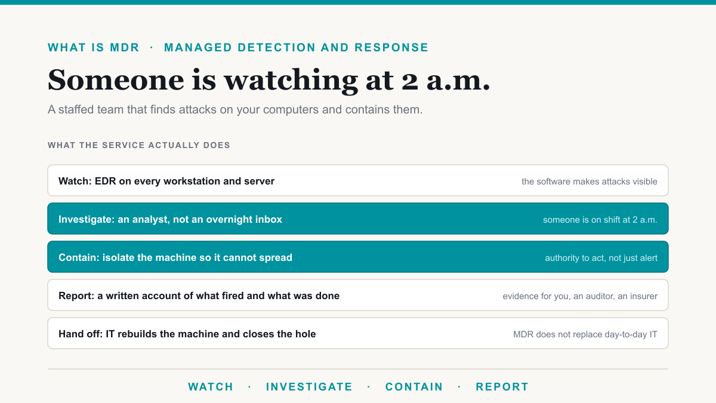This screenshot has width=716, height=403.
Task: Click the footer word "CONTAIN"
Action: pos(414,387)
